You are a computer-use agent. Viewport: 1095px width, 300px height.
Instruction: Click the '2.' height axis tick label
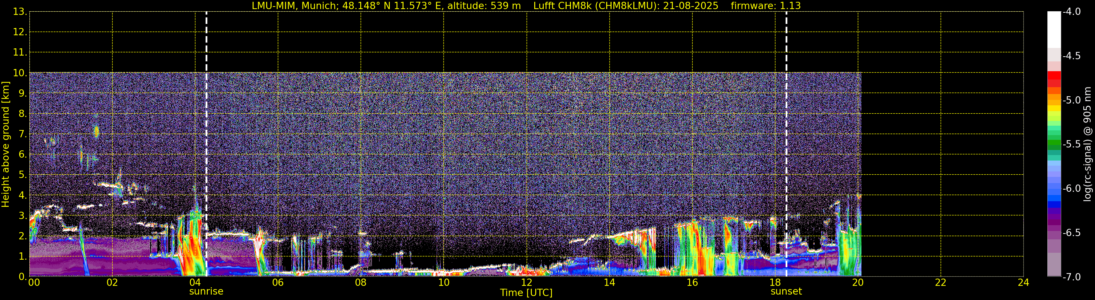[23, 236]
